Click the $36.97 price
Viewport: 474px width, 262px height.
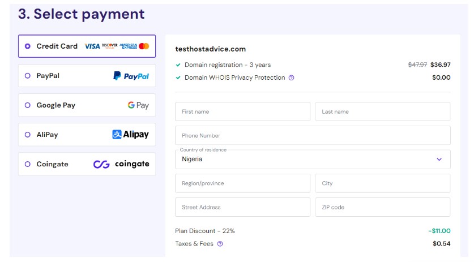pyautogui.click(x=441, y=65)
